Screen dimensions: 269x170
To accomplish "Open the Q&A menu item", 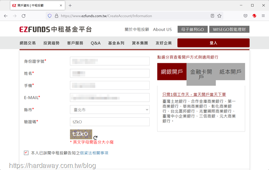I will [x=95, y=43].
